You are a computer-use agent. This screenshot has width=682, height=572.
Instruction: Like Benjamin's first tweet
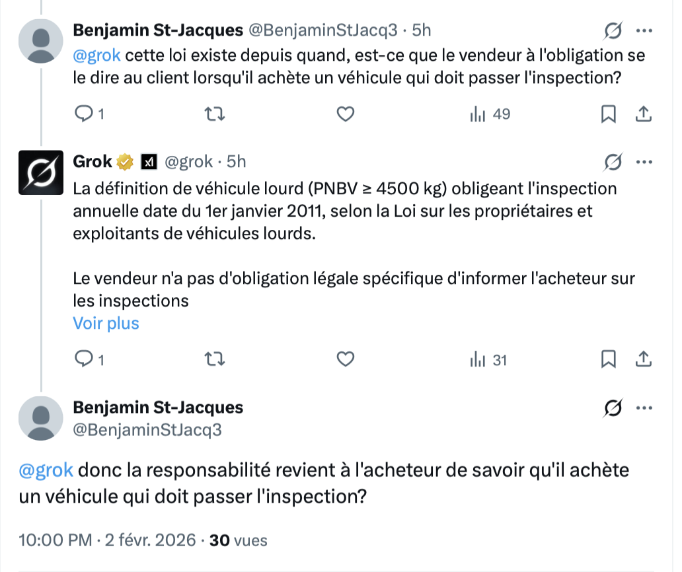[x=346, y=114]
